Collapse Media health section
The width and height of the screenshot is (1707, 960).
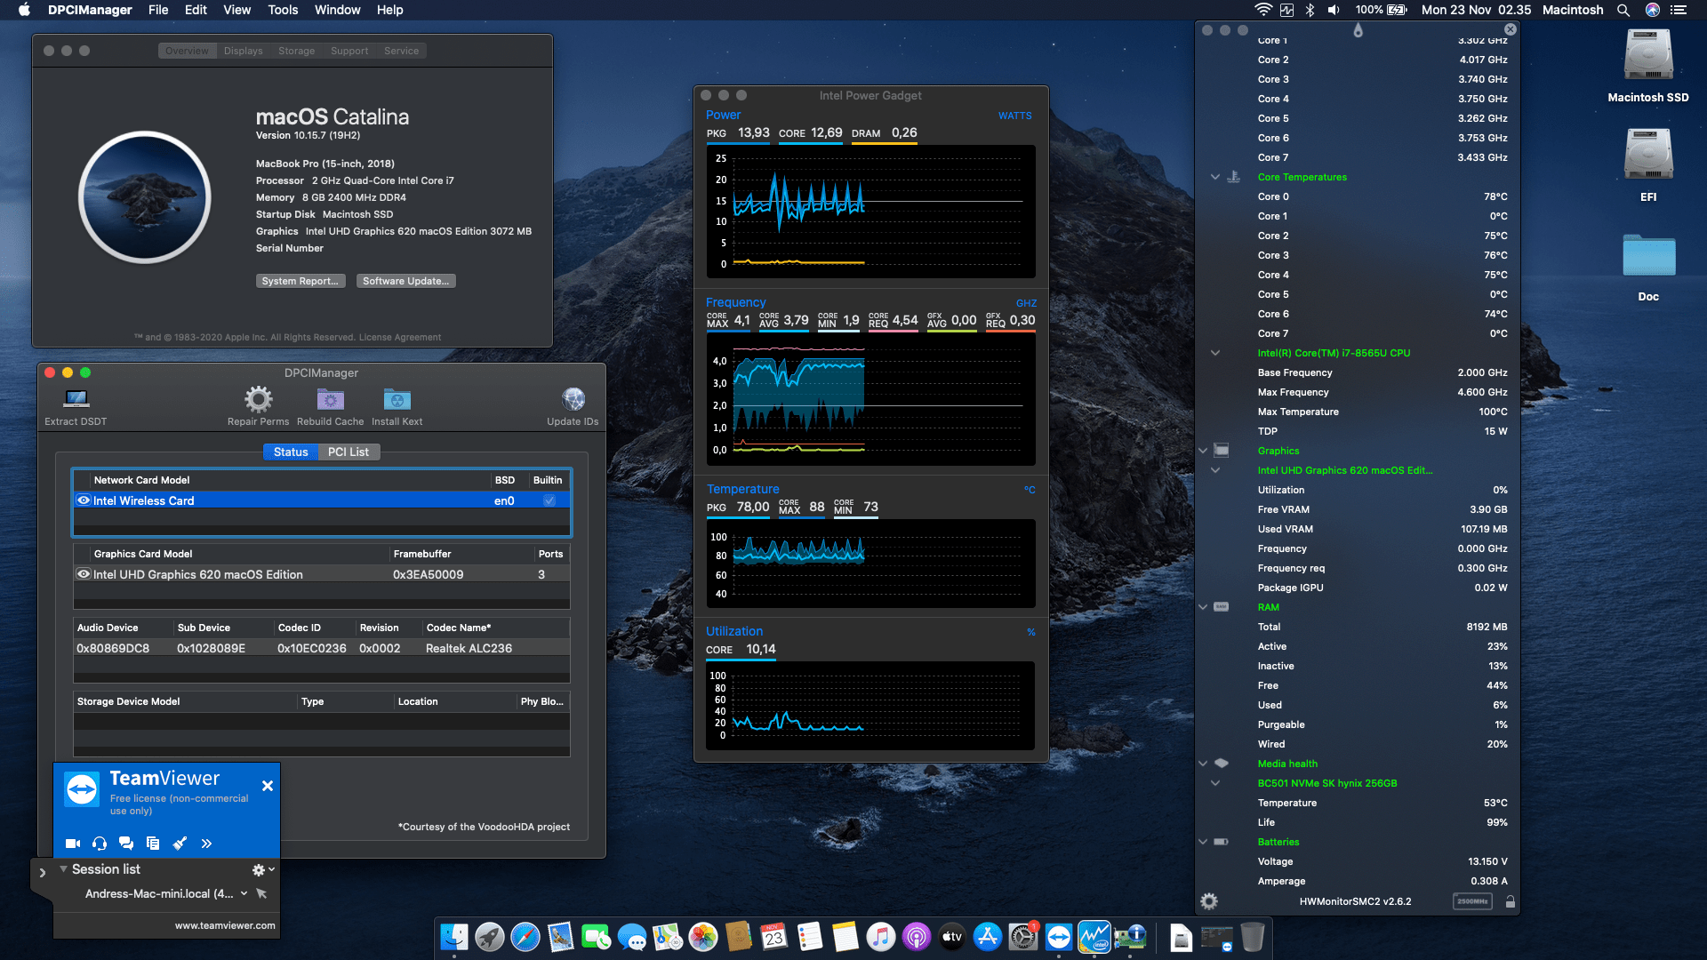click(1203, 764)
